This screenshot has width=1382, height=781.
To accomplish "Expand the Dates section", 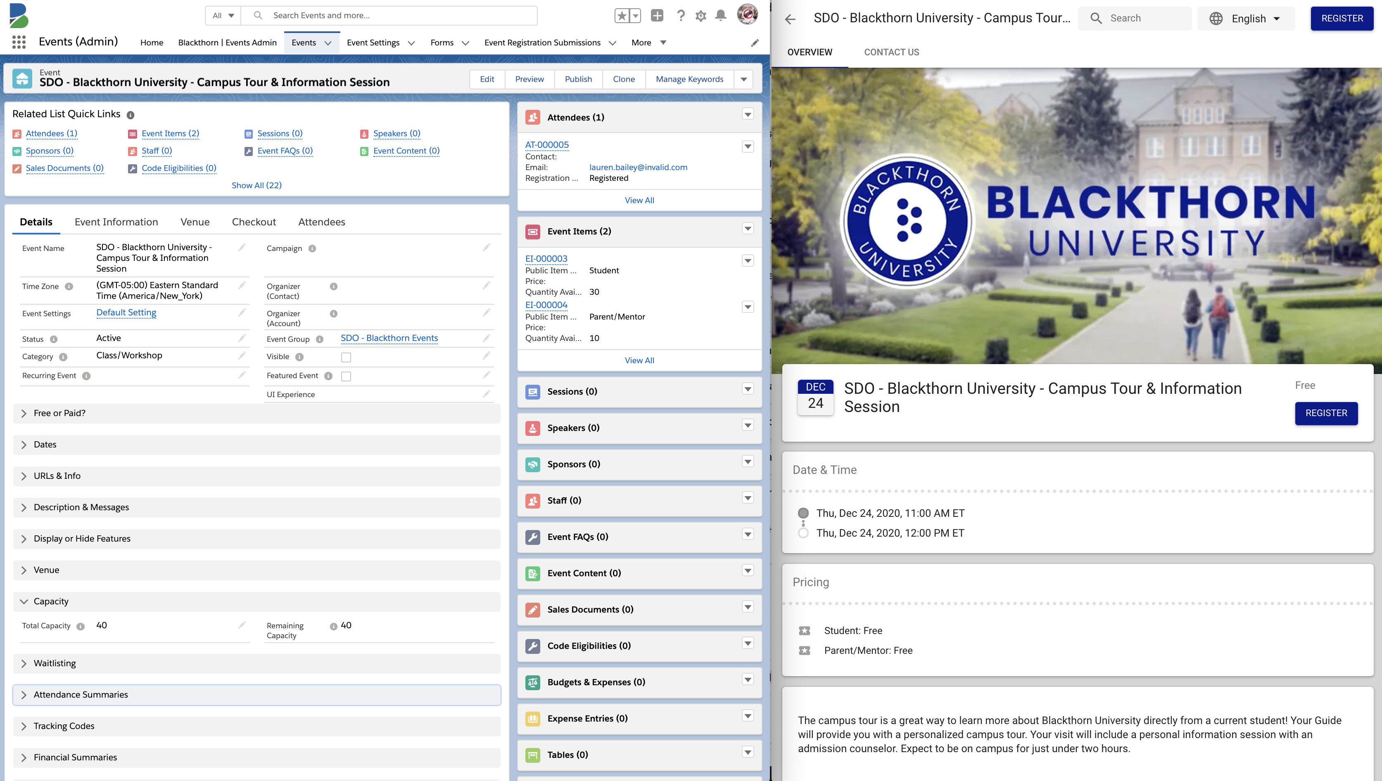I will tap(256, 445).
